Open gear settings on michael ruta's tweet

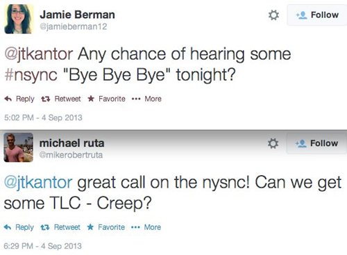pyautogui.click(x=273, y=143)
